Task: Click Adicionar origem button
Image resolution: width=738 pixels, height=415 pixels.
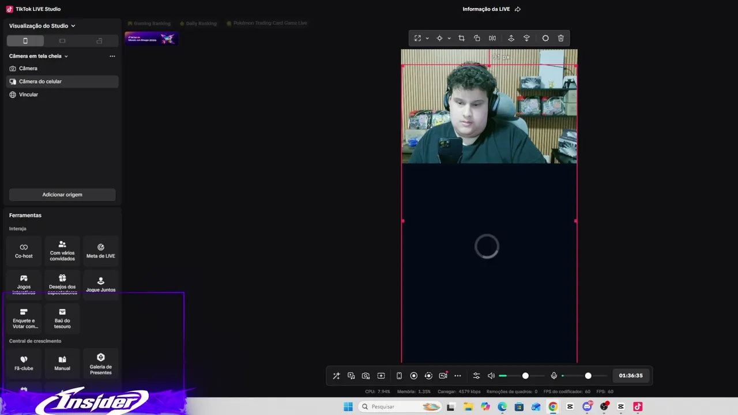Action: coord(62,195)
